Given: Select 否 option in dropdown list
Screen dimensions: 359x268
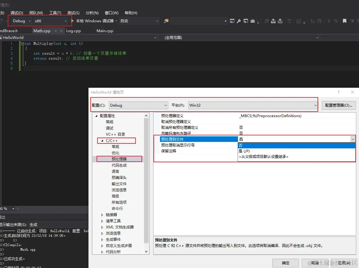Looking at the screenshot, I should (296, 145).
